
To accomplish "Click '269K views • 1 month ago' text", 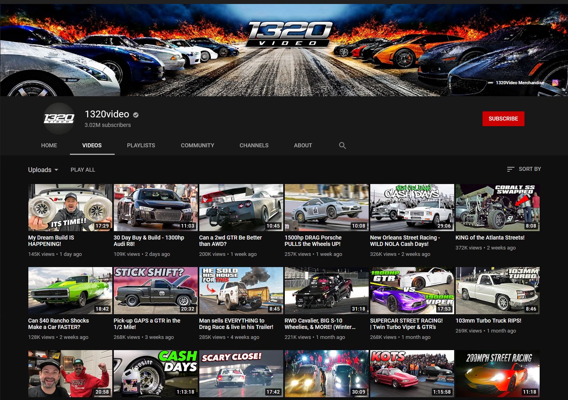I will pyautogui.click(x=486, y=331).
